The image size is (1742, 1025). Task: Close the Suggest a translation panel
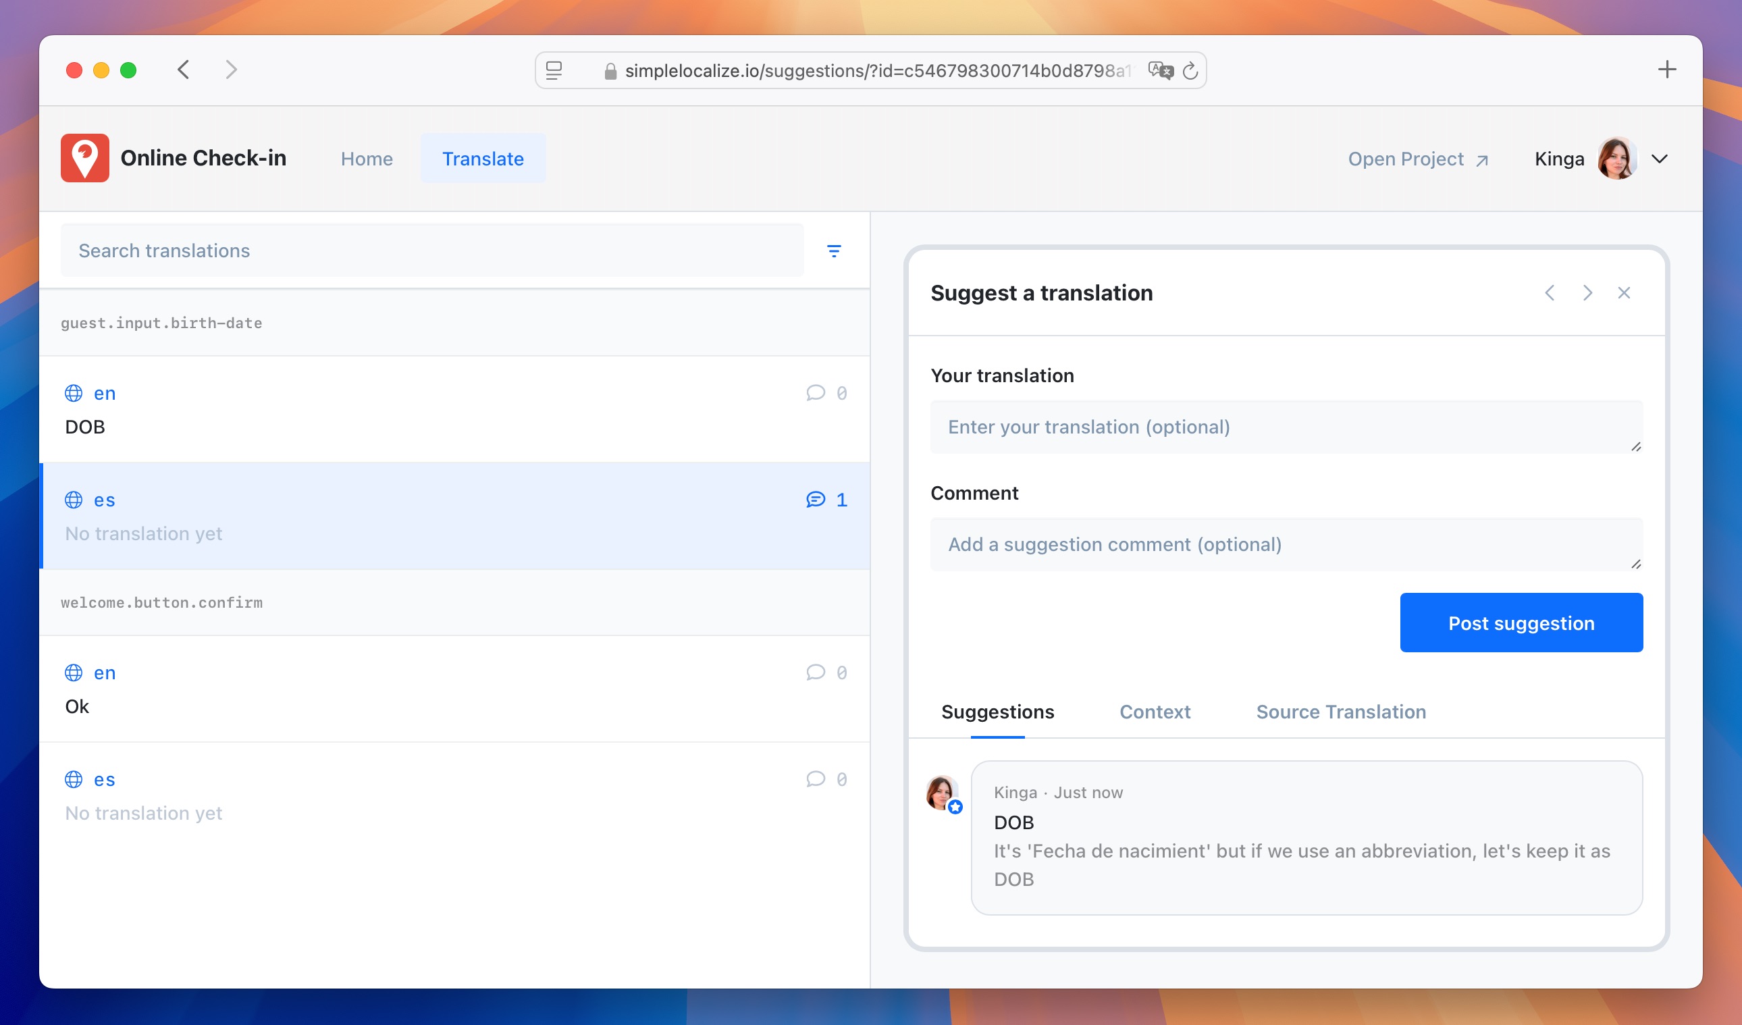pos(1625,293)
